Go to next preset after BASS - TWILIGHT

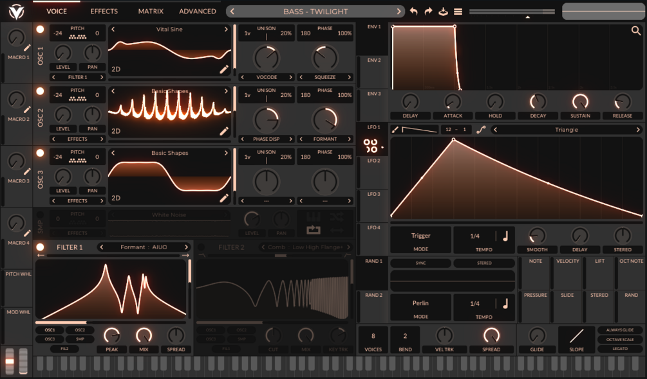[x=399, y=12]
